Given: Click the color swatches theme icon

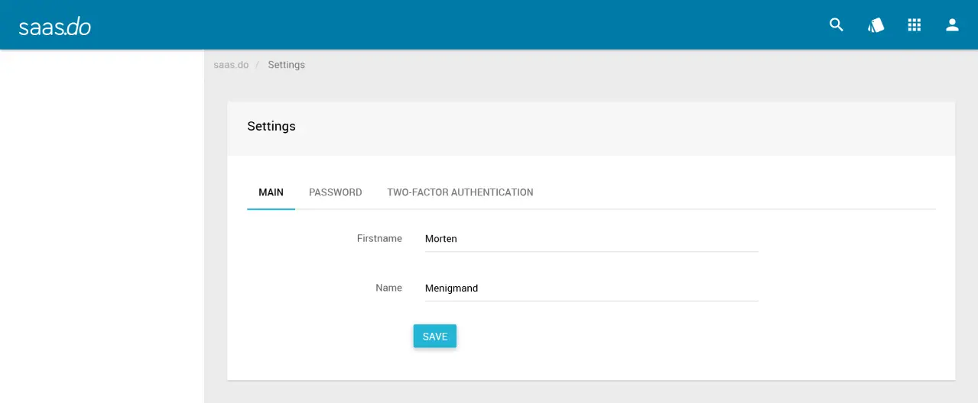Looking at the screenshot, I should click(876, 24).
